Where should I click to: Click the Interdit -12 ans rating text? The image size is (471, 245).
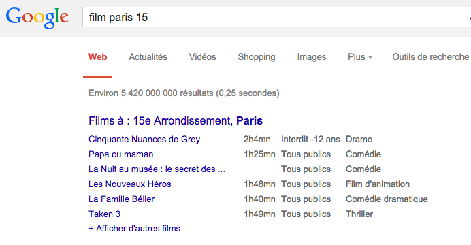(x=310, y=140)
